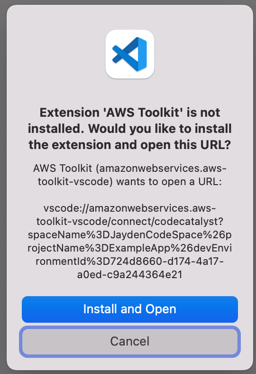The width and height of the screenshot is (256, 374).
Task: Confirm with the Install and Open button
Action: (x=130, y=309)
